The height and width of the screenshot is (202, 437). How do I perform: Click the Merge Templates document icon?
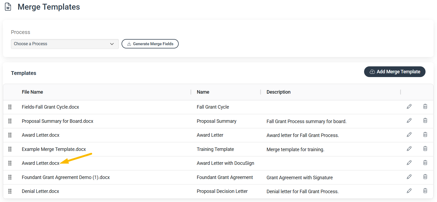click(x=8, y=7)
